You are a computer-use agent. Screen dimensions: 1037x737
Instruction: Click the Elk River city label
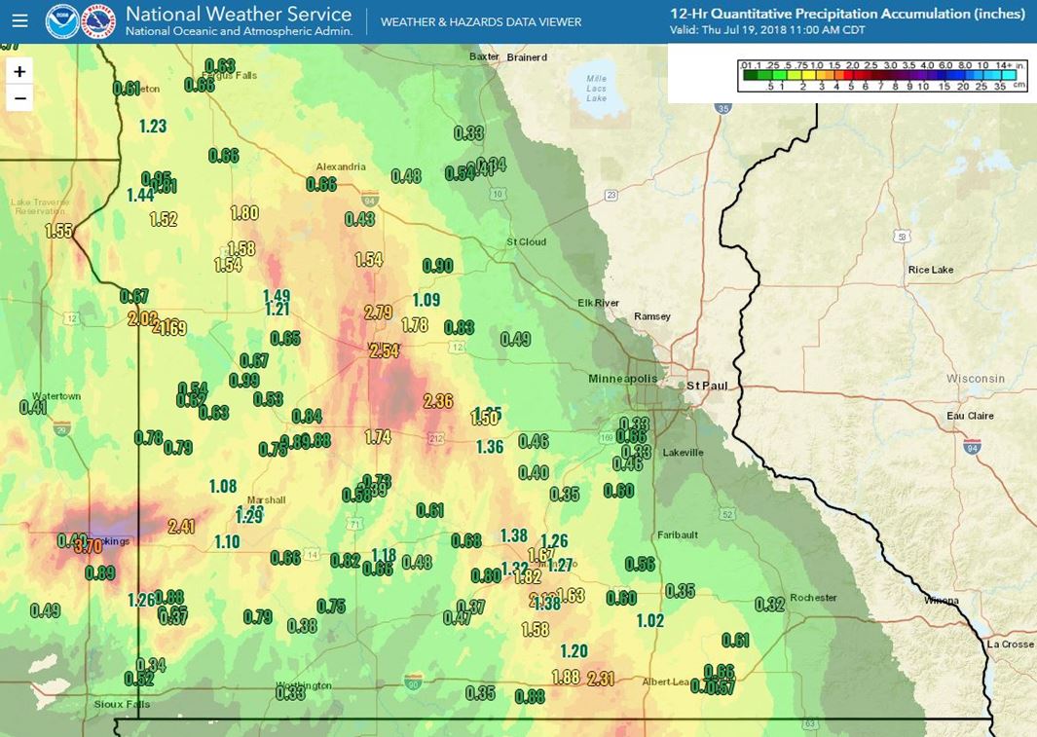pos(599,303)
